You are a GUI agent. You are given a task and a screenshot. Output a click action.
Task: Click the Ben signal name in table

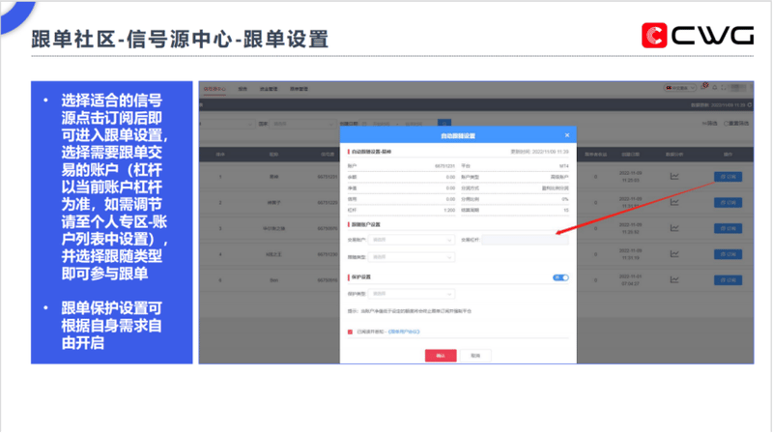274,280
